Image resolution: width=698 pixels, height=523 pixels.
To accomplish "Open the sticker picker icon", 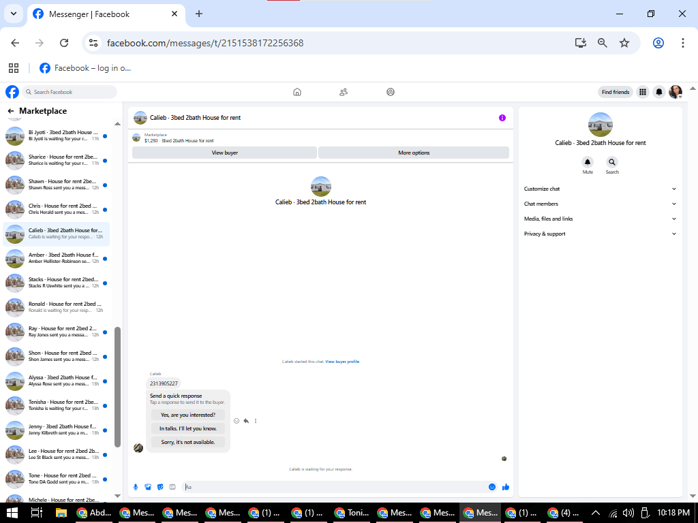I will 160,487.
